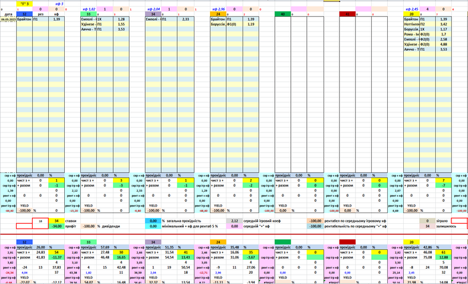Select the кф 2,96 cell in the top row
The width and height of the screenshot is (468, 284).
pos(218,9)
